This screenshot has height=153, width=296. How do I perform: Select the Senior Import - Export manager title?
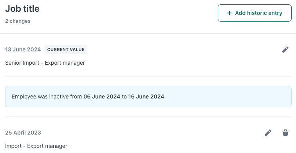click(x=45, y=63)
